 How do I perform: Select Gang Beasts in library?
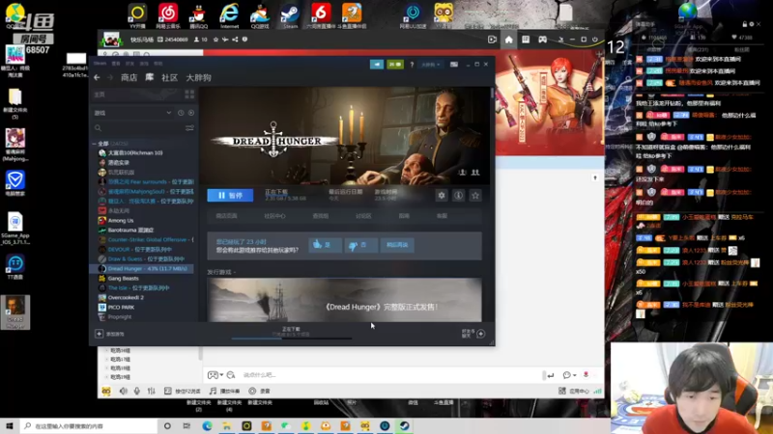(124, 278)
